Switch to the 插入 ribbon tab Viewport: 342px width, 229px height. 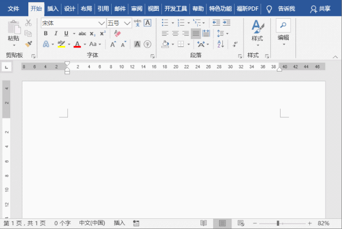click(x=53, y=9)
